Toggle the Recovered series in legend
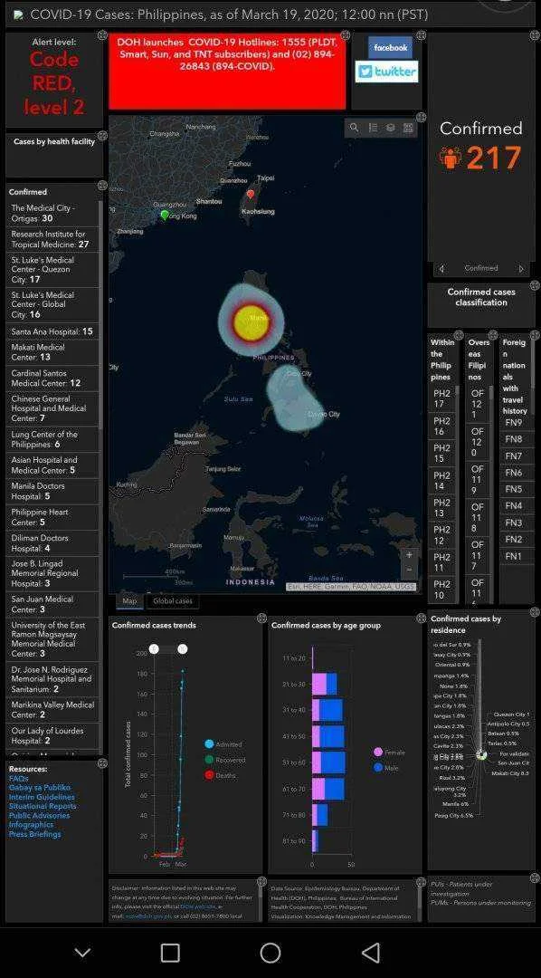541x978 pixels. point(225,760)
